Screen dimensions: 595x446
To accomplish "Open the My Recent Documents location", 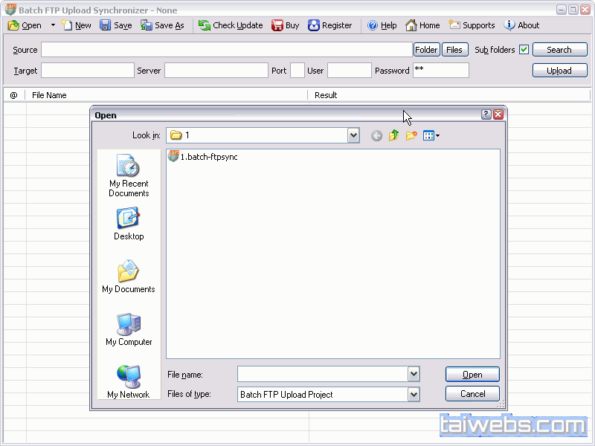I will click(129, 176).
